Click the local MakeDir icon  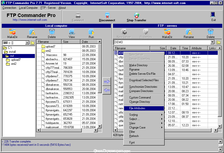(12, 32)
